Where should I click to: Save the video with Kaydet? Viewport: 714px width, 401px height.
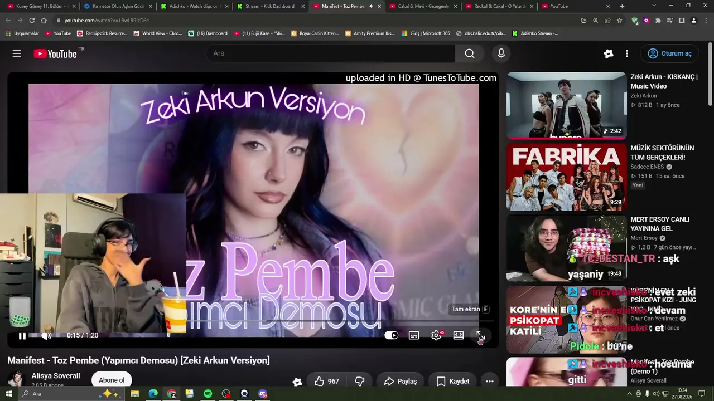click(453, 381)
